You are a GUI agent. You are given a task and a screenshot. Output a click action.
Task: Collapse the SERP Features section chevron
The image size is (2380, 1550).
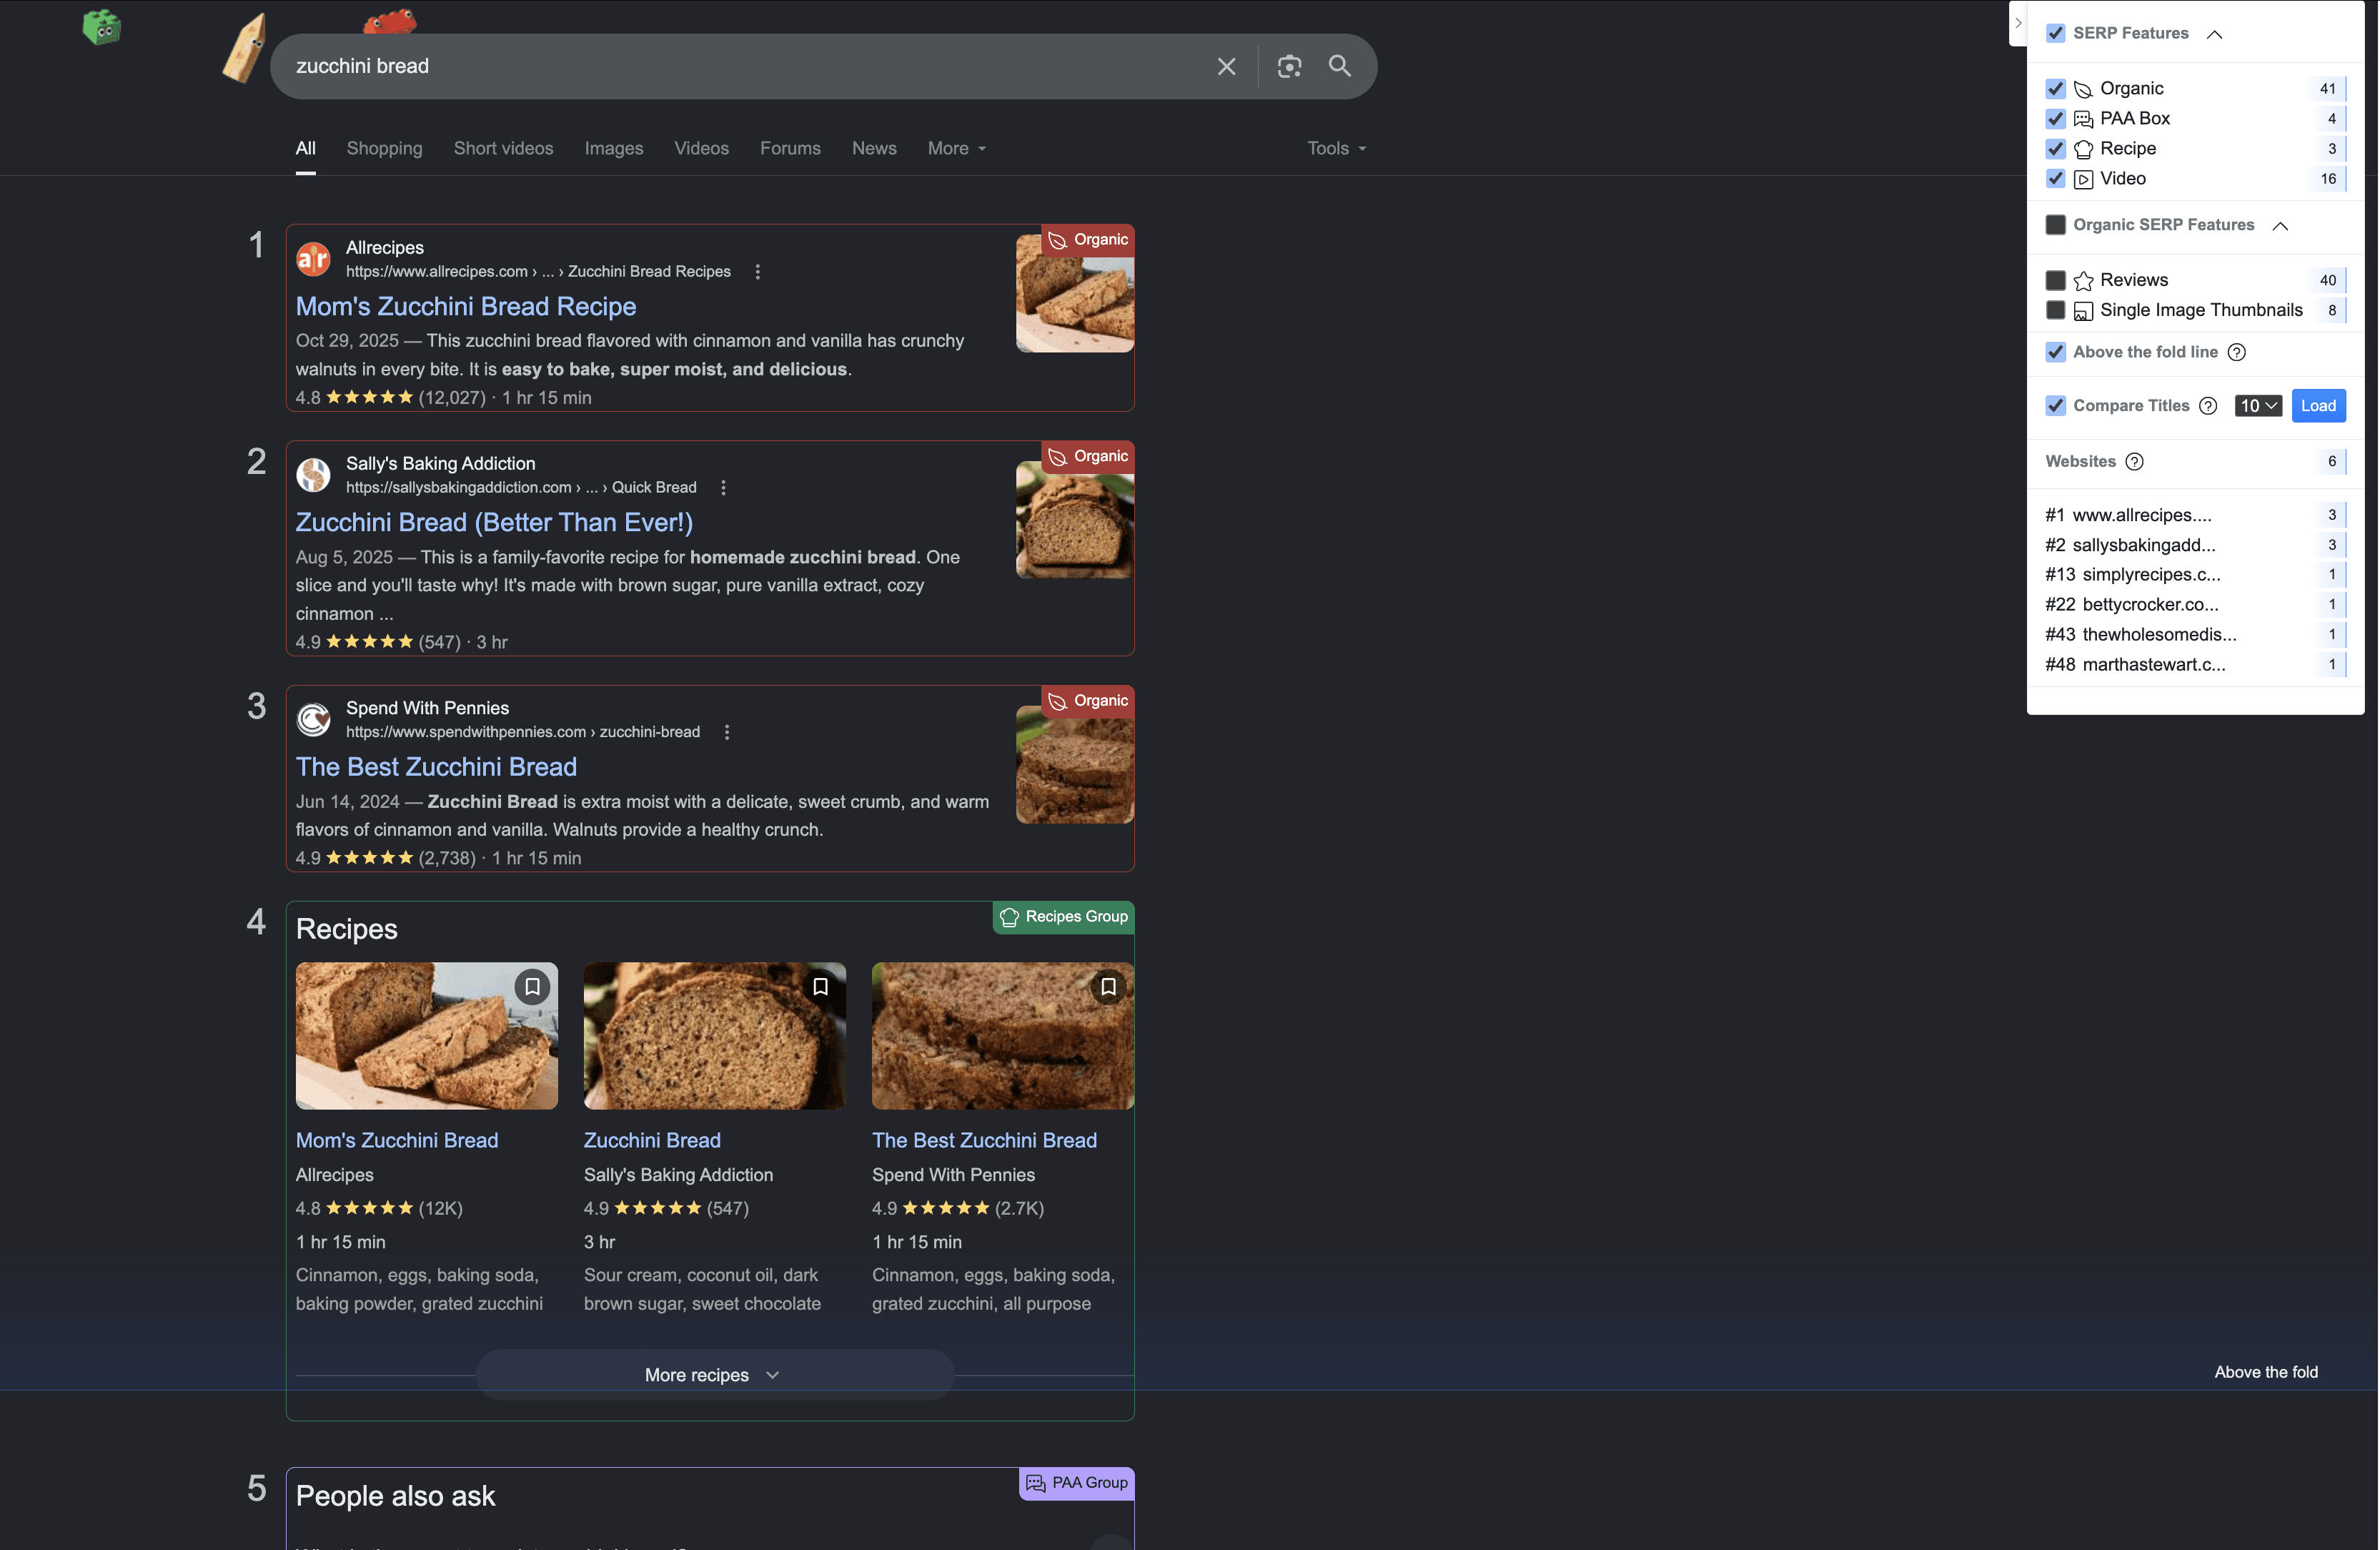coord(2214,34)
